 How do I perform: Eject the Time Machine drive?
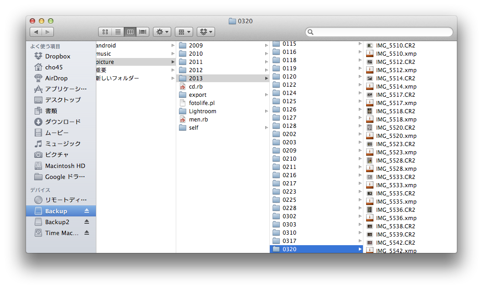[x=87, y=233]
